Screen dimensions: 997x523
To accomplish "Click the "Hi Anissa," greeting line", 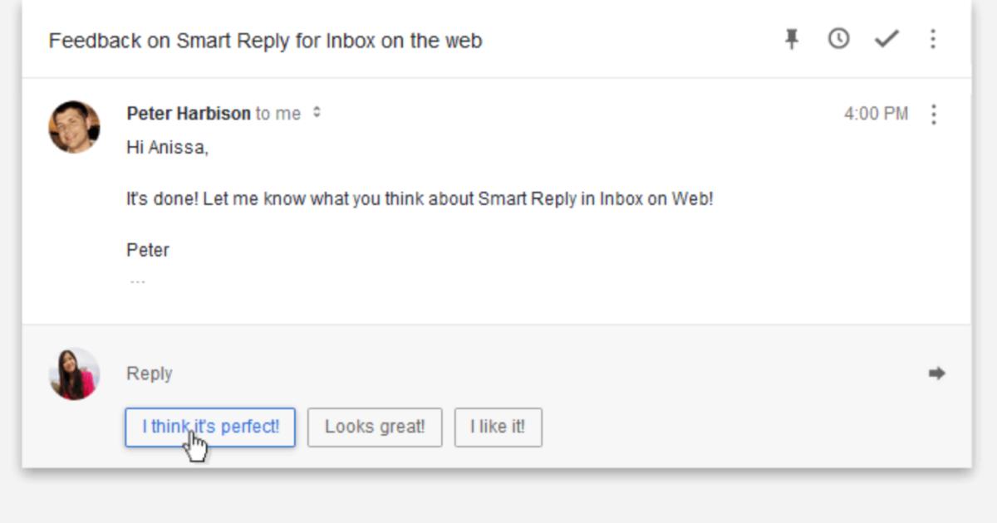I will (167, 148).
